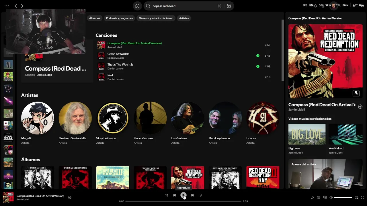Open the play queue icon
The image size is (367, 206).
(x=319, y=197)
